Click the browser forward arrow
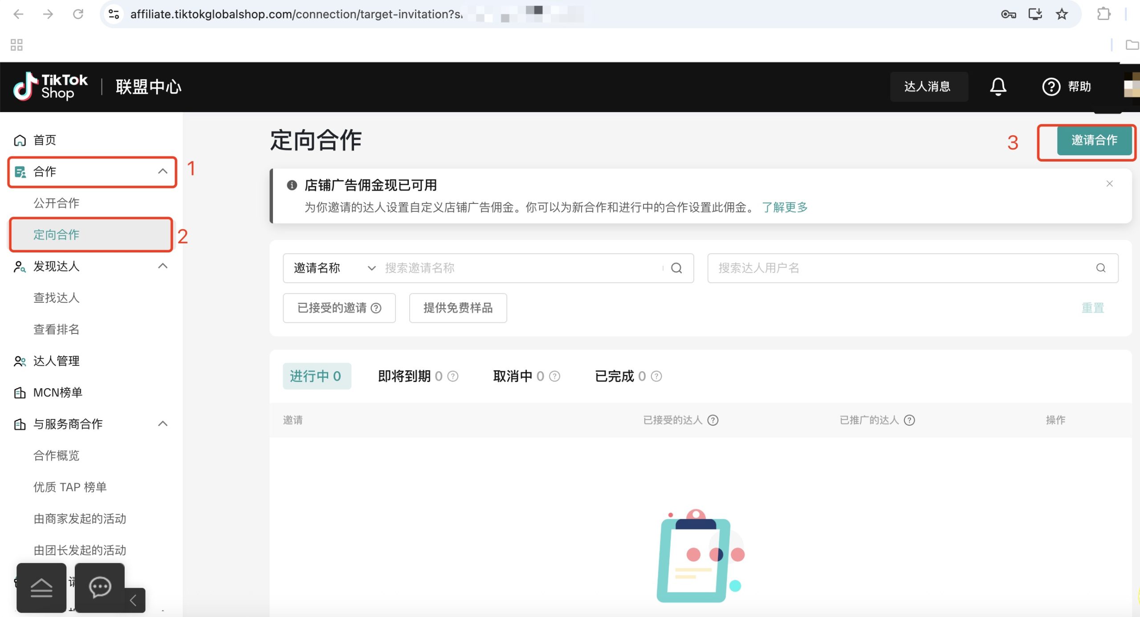 (x=48, y=14)
